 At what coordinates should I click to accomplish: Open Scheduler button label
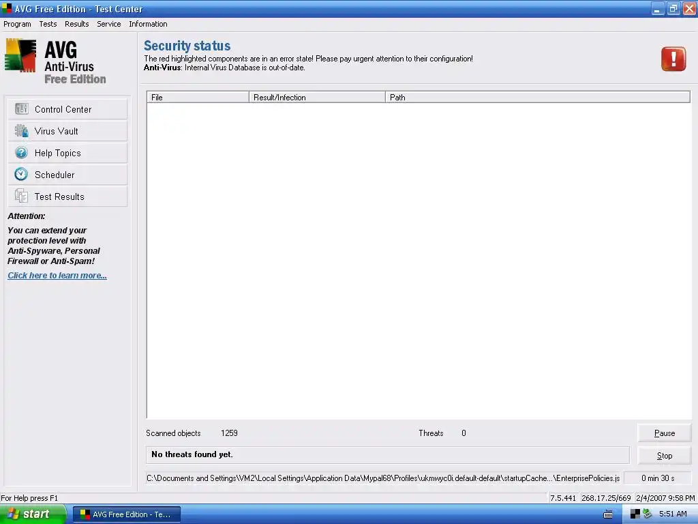coord(55,175)
